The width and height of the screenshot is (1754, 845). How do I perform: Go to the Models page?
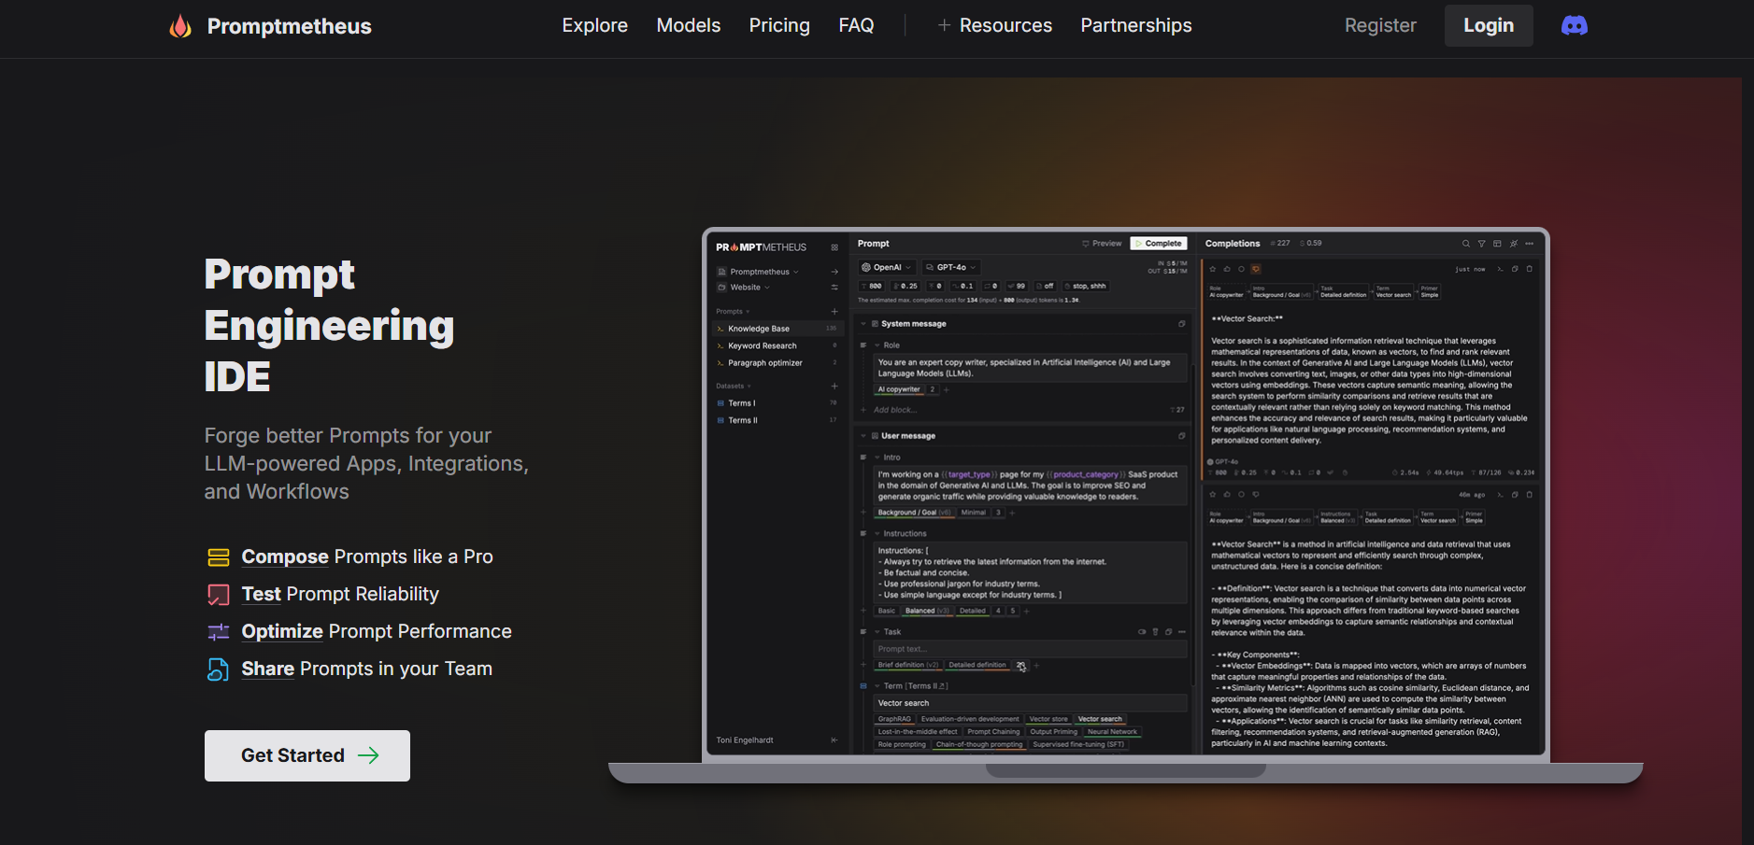tap(689, 25)
